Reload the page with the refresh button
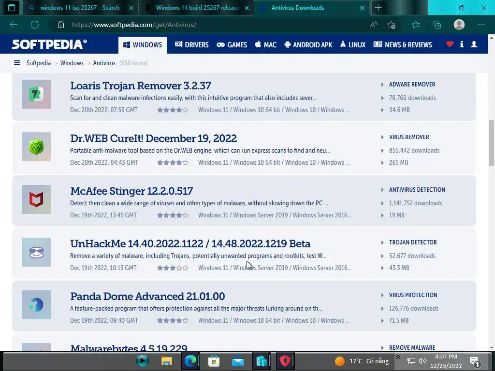 [x=35, y=25]
